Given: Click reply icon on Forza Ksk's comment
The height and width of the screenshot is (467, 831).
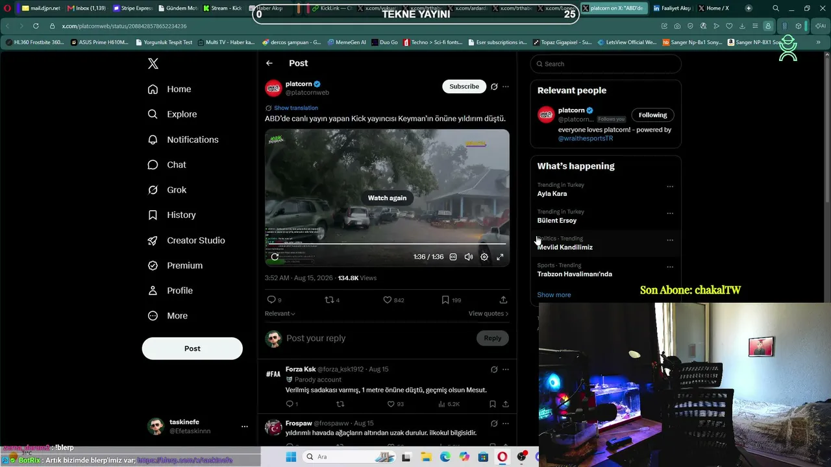Looking at the screenshot, I should pos(290,404).
